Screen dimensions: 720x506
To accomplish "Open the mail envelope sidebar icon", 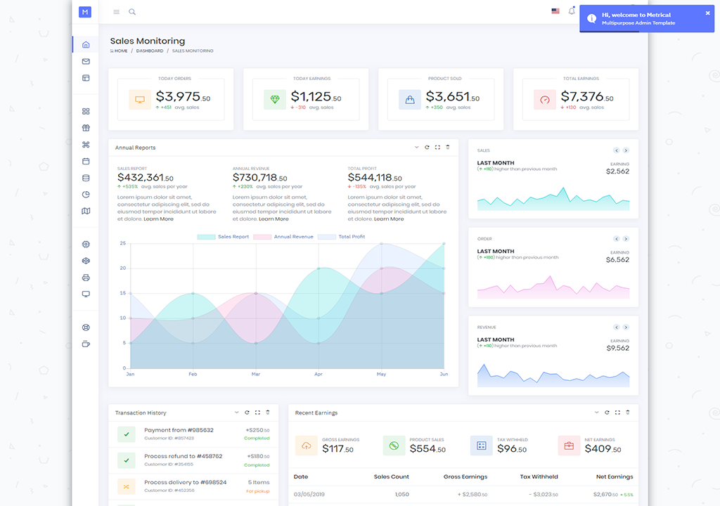I will tap(86, 62).
